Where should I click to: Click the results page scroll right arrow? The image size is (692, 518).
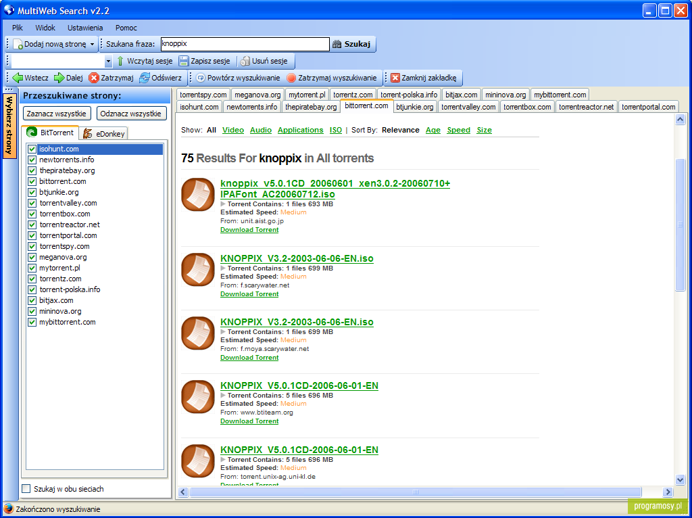[668, 492]
